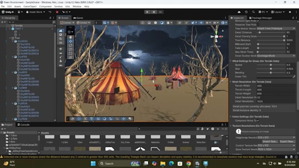The image size is (299, 168).
Task: Click the Terrain Width input field
Action: pos(276,86)
